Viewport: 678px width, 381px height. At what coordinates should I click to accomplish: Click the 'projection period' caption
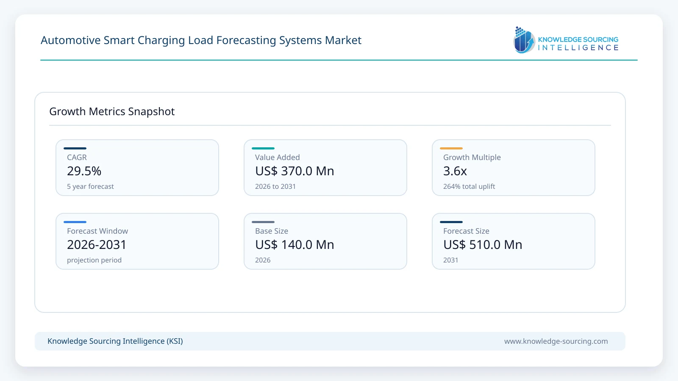[x=94, y=260]
